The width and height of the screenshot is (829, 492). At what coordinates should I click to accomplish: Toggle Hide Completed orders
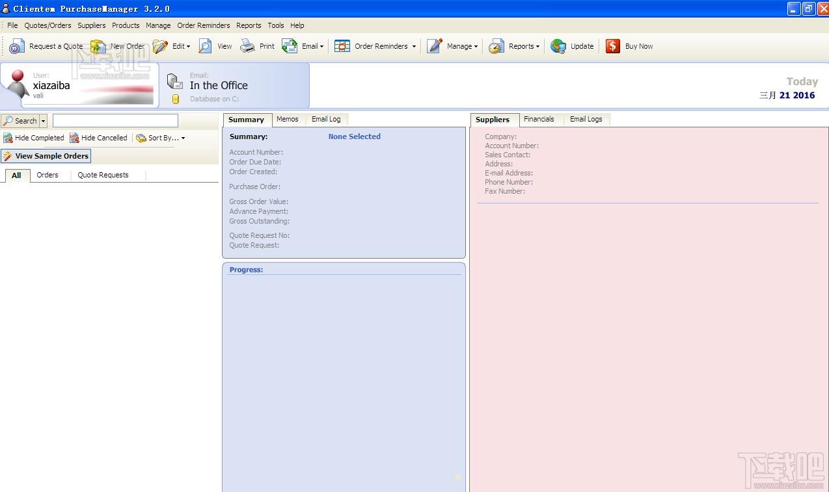(34, 138)
